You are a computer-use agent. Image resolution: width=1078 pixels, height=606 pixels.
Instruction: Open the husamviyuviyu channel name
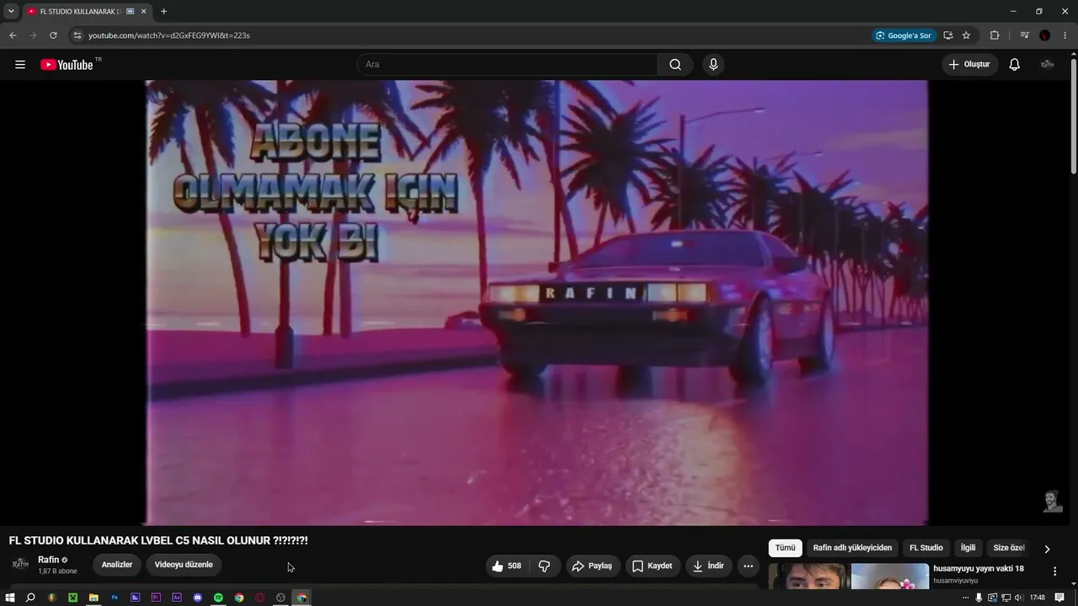pyautogui.click(x=956, y=581)
